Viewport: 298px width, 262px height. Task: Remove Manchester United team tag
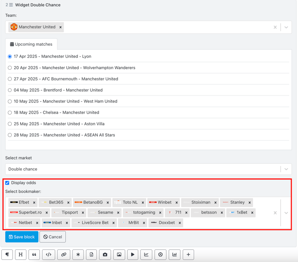pyautogui.click(x=61, y=27)
